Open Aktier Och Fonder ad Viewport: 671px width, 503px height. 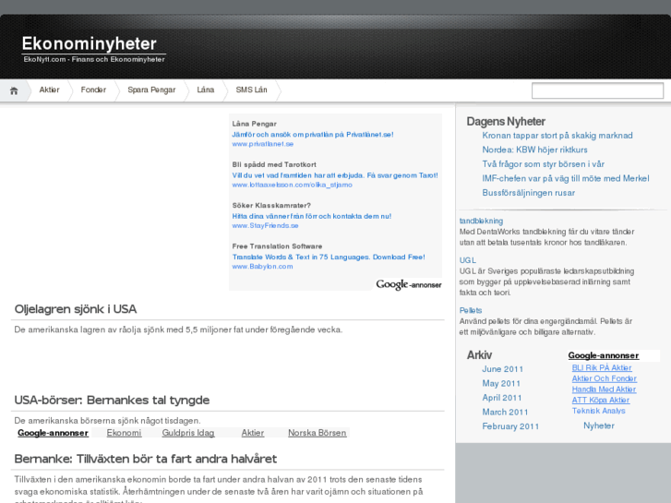tap(605, 378)
